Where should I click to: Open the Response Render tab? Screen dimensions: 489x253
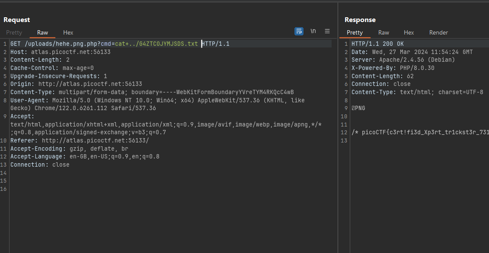click(x=438, y=32)
